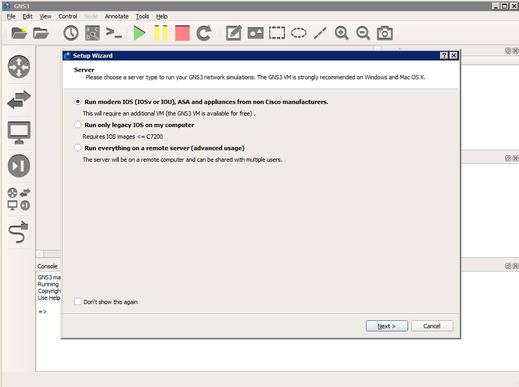Screen dimensions: 519x387
Task: Close the top right dock panel
Action: (x=515, y=50)
